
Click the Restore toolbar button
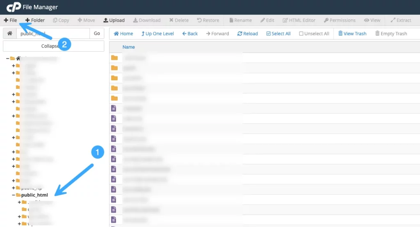208,20
